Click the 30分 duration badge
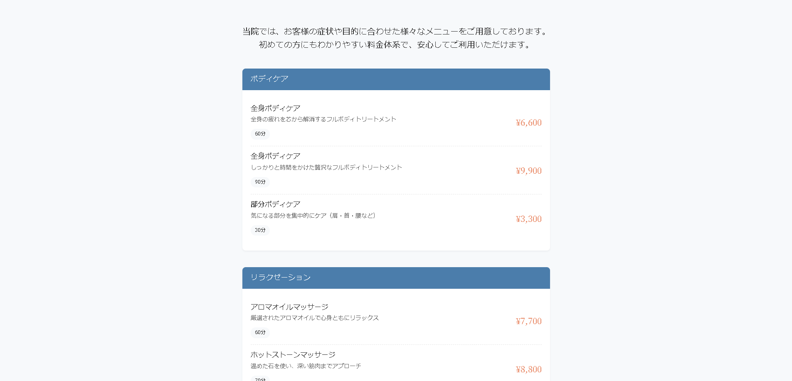The width and height of the screenshot is (792, 381). point(260,230)
